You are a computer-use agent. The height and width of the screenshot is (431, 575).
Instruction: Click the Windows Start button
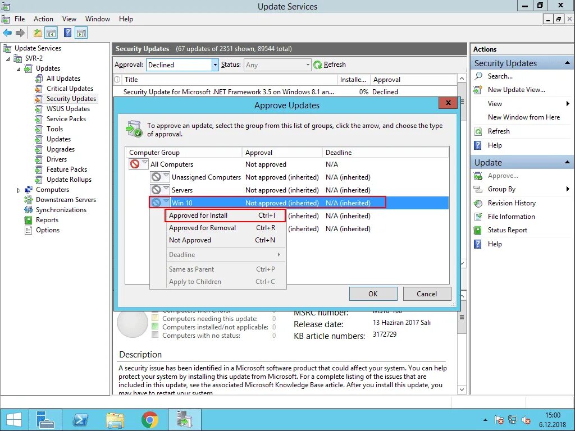click(x=13, y=420)
